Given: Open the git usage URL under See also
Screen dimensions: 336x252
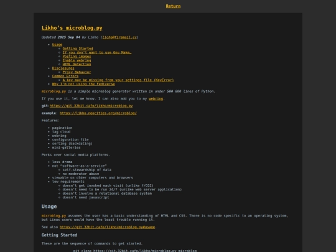Looking at the screenshot, I should pyautogui.click(x=108, y=227).
